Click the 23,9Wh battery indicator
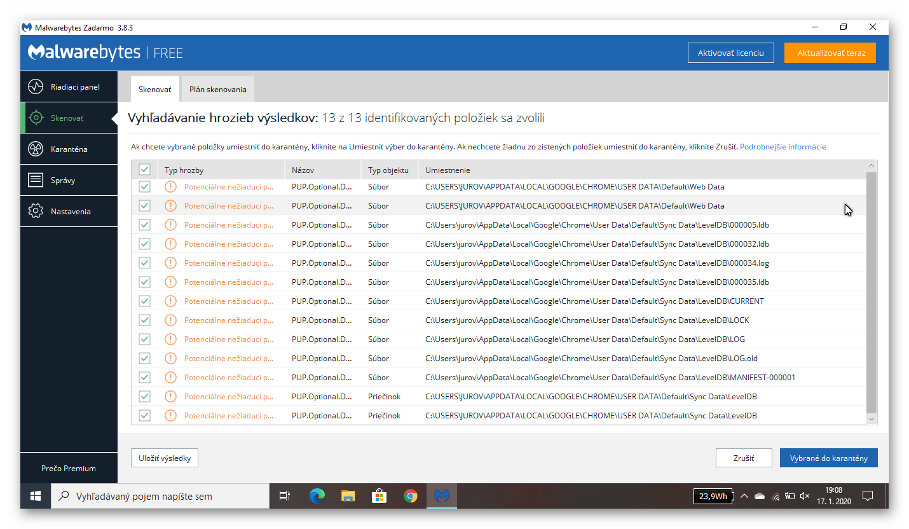909x529 pixels. (713, 496)
